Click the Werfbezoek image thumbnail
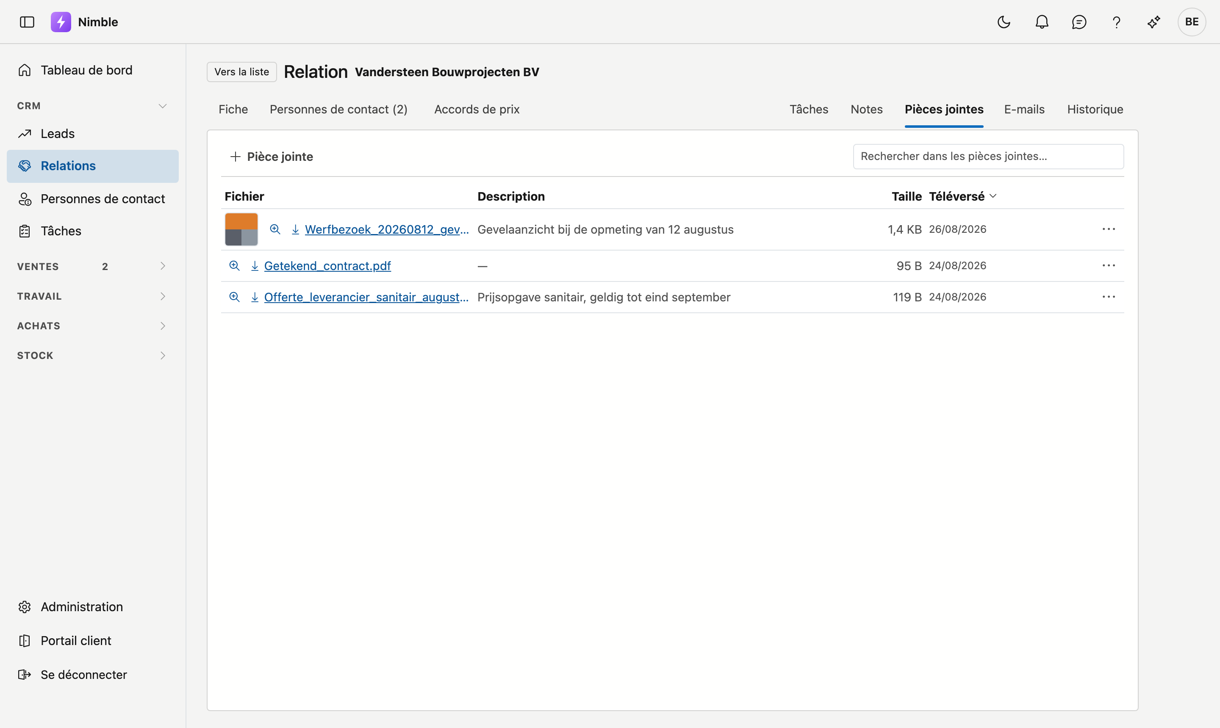Image resolution: width=1220 pixels, height=728 pixels. (x=241, y=229)
